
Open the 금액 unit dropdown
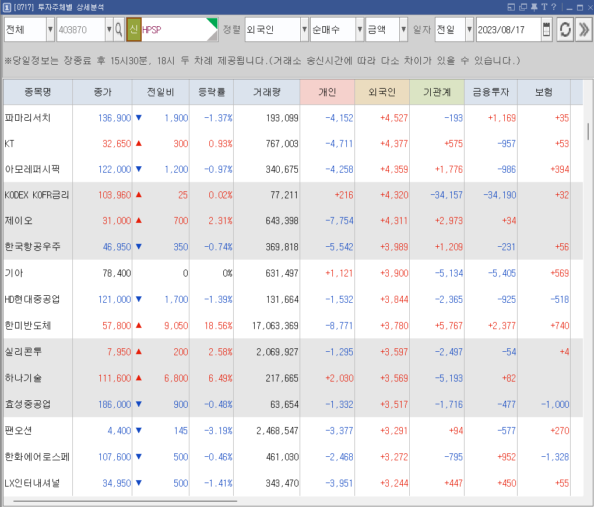tap(403, 29)
